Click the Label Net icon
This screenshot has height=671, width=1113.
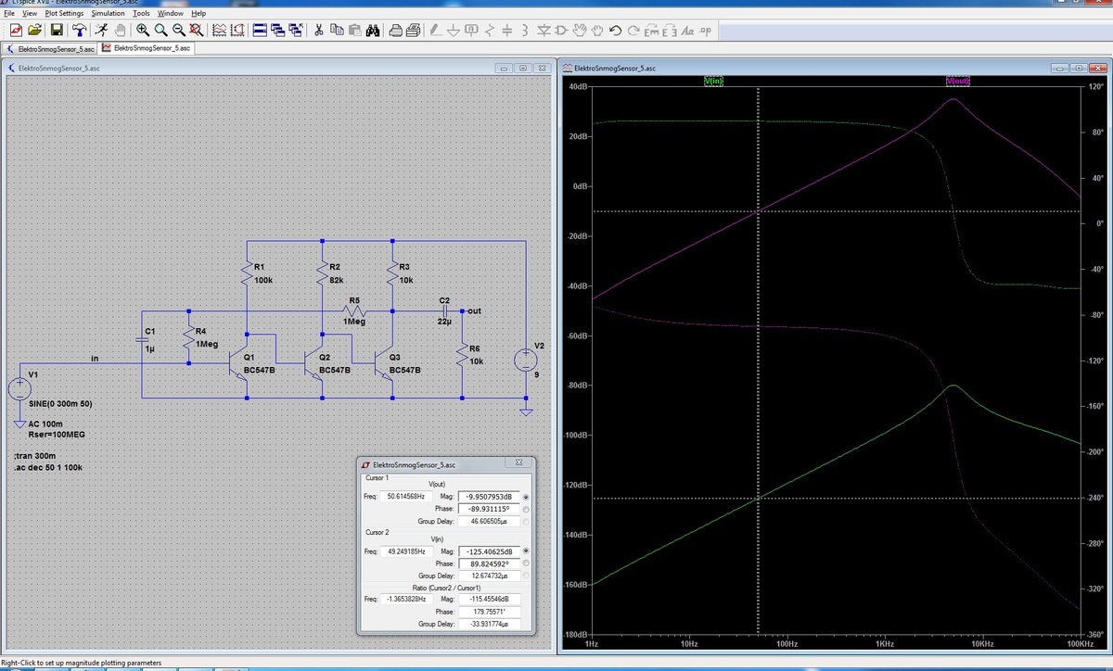pos(471,30)
